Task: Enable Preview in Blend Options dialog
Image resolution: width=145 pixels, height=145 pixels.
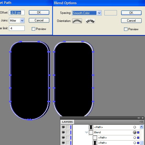Action: click(x=126, y=29)
